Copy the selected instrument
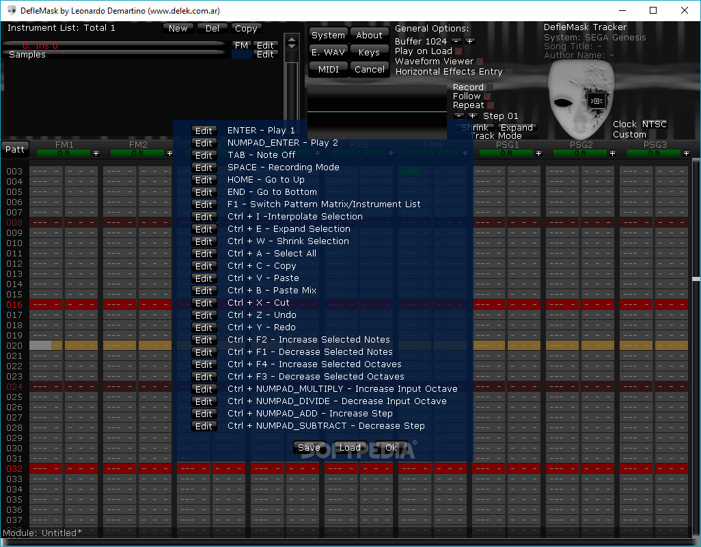Image resolution: width=701 pixels, height=547 pixels. 246,28
